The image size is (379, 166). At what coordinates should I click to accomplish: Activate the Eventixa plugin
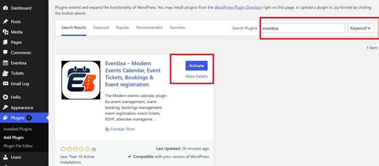click(197, 66)
